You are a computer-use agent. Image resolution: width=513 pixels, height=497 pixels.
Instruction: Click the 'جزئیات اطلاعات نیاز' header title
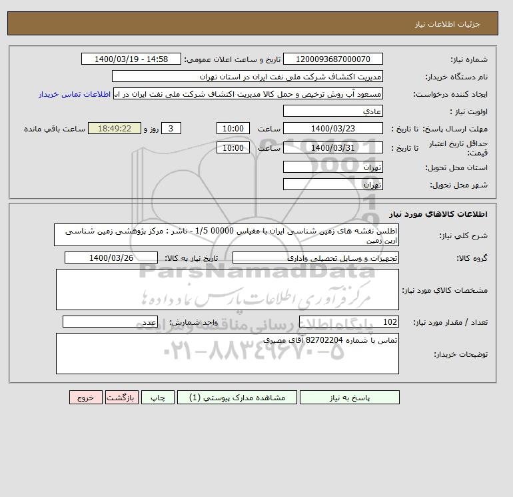tap(448, 24)
